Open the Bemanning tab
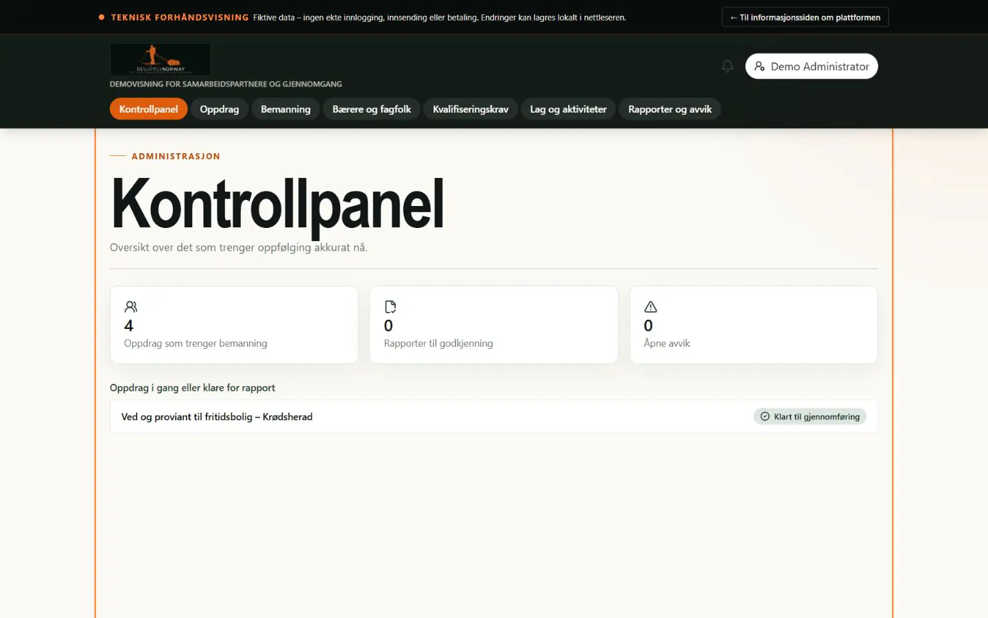988x618 pixels. pyautogui.click(x=285, y=109)
